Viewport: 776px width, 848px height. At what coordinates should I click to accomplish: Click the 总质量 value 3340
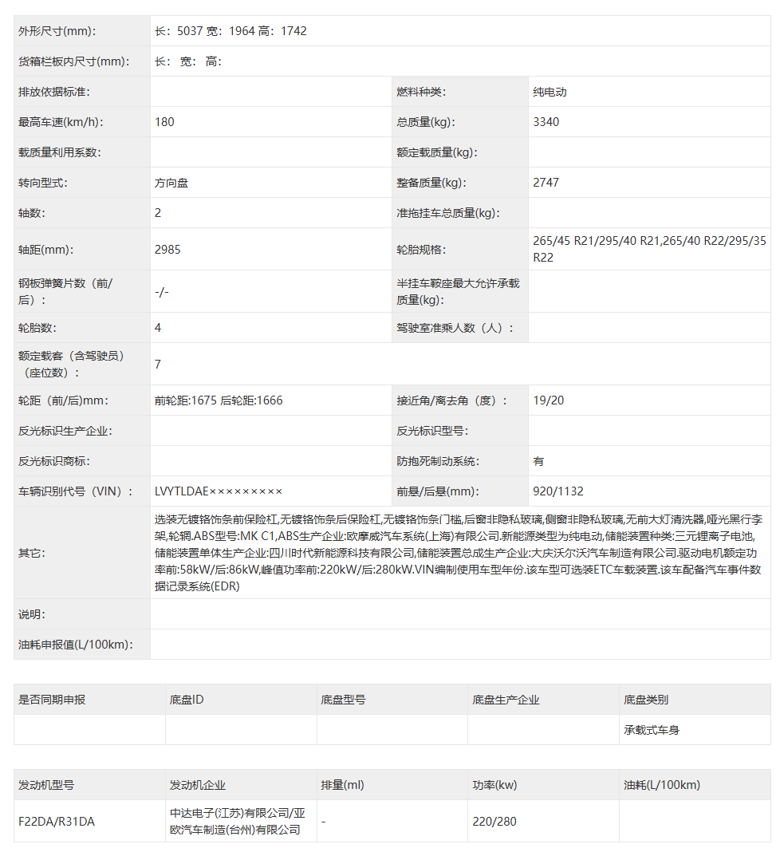pos(546,122)
